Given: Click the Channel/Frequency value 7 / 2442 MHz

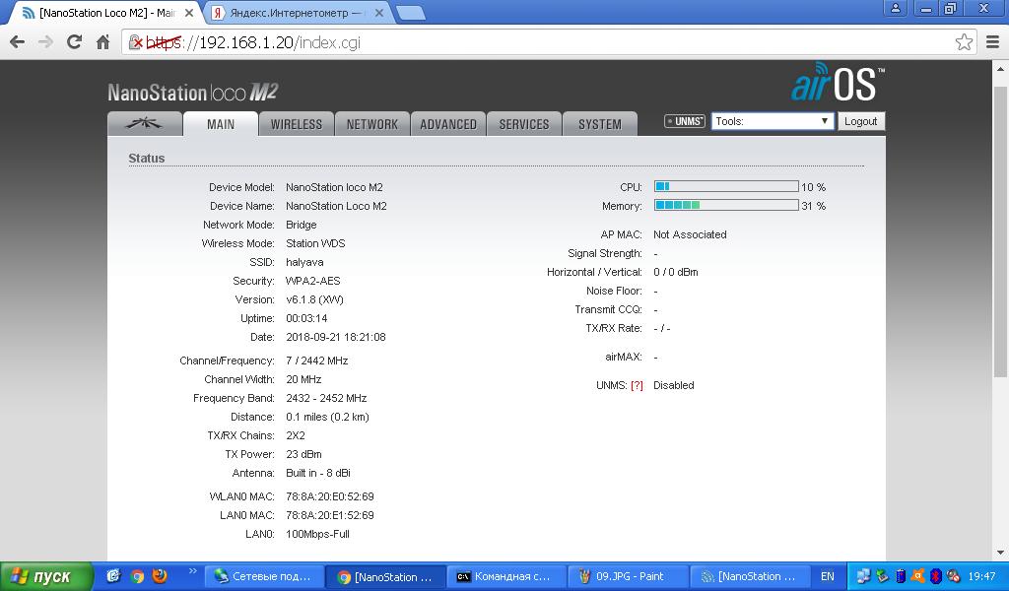Looking at the screenshot, I should click(316, 361).
